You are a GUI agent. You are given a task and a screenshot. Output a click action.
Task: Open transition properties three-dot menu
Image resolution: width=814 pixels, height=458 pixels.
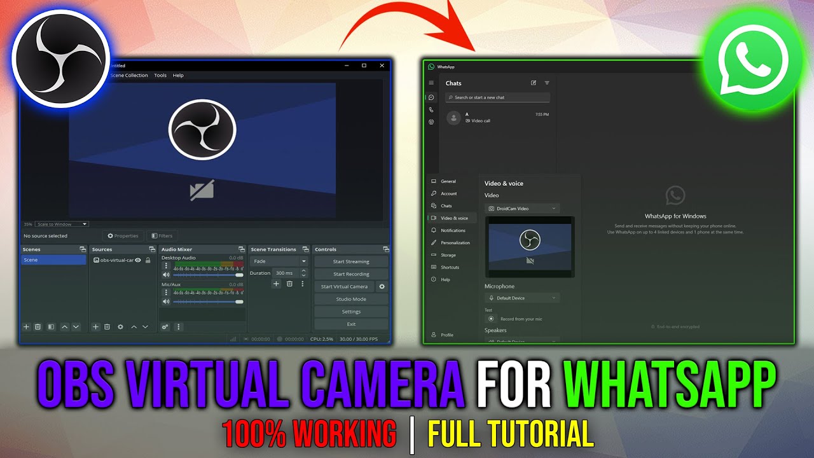point(303,284)
